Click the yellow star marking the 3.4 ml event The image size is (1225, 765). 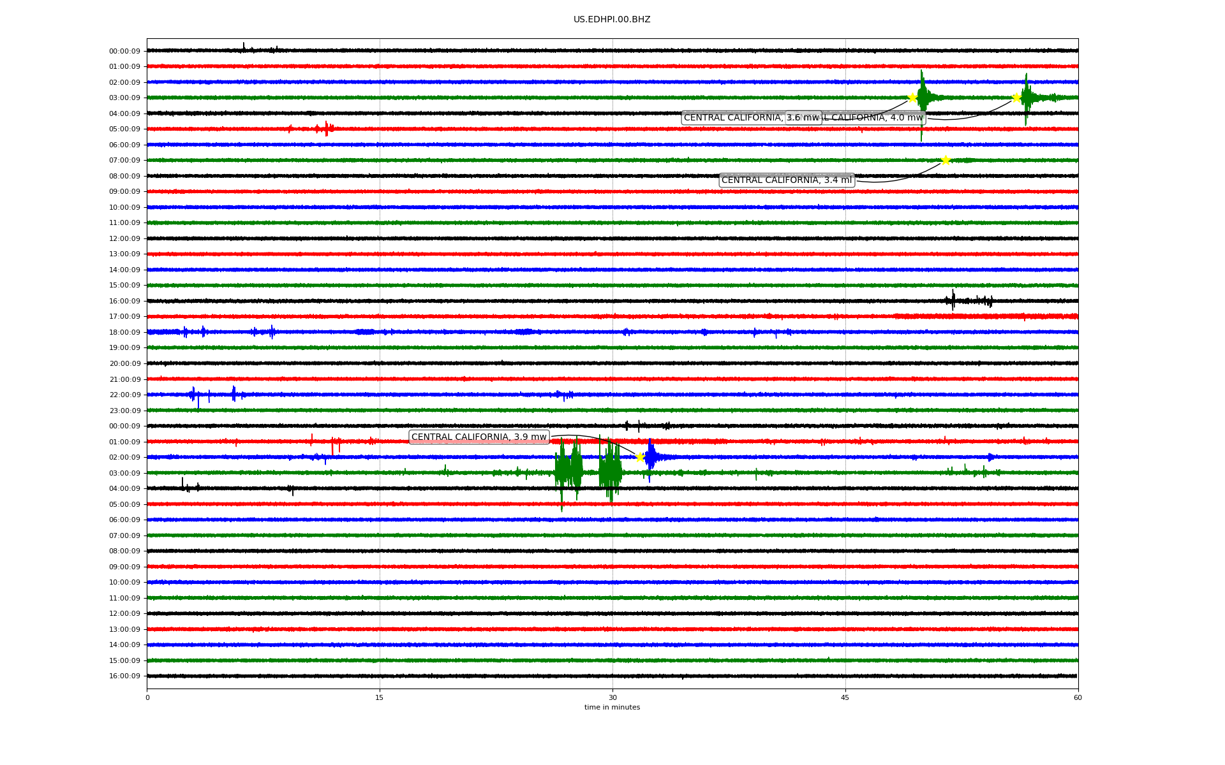pos(946,160)
